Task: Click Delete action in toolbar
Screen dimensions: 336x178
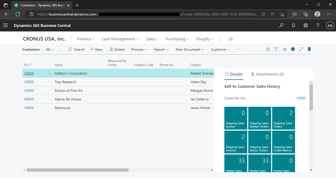Action: (x=117, y=49)
